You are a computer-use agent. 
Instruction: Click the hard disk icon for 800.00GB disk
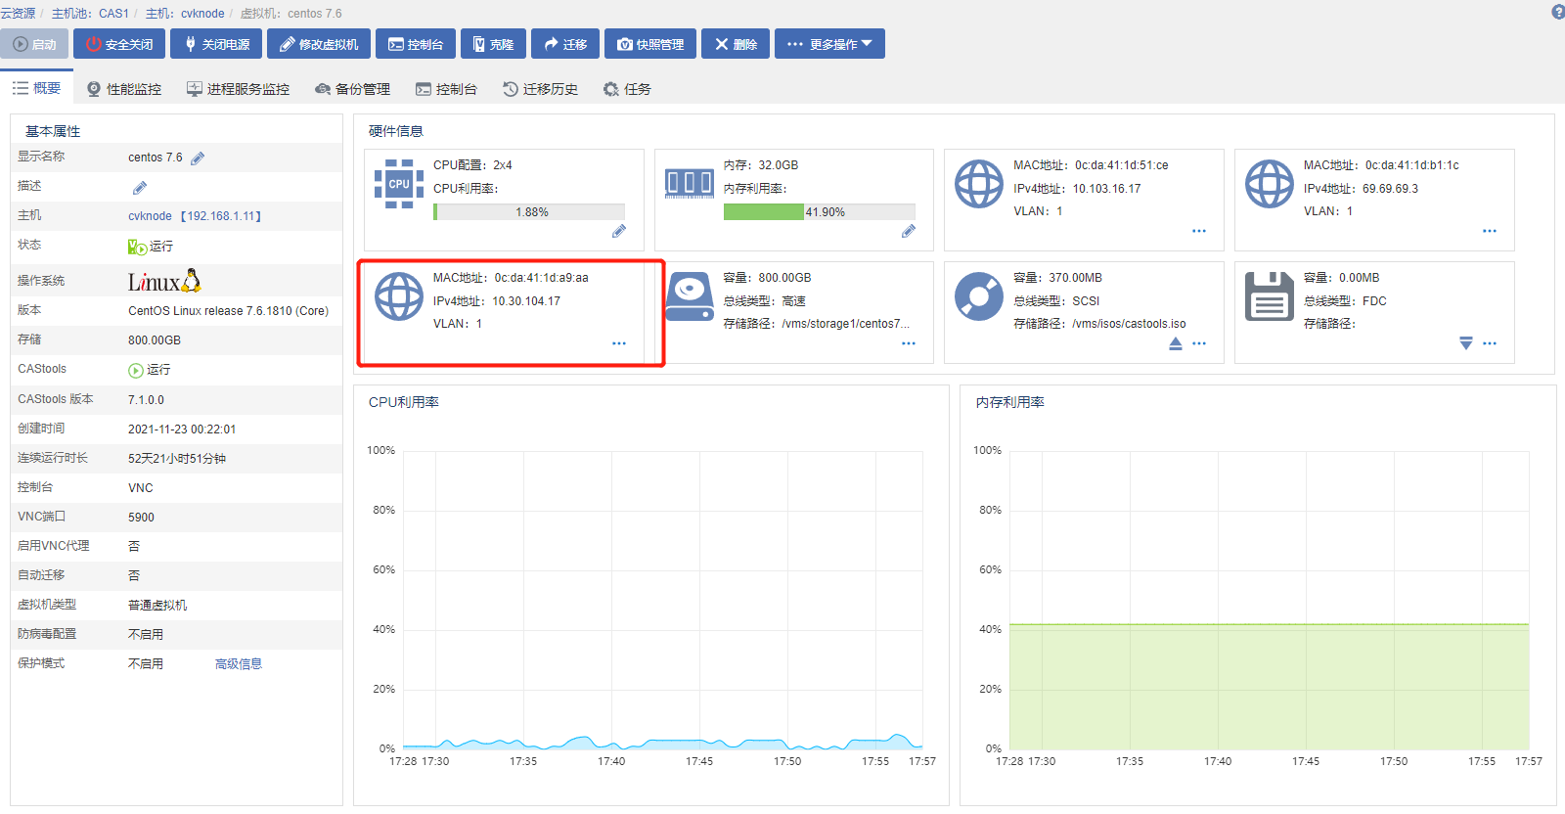[x=690, y=296]
